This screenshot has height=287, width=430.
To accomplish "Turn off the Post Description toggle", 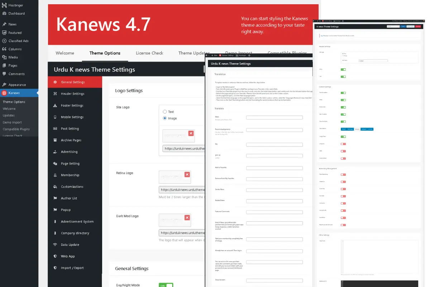I will (343, 93).
